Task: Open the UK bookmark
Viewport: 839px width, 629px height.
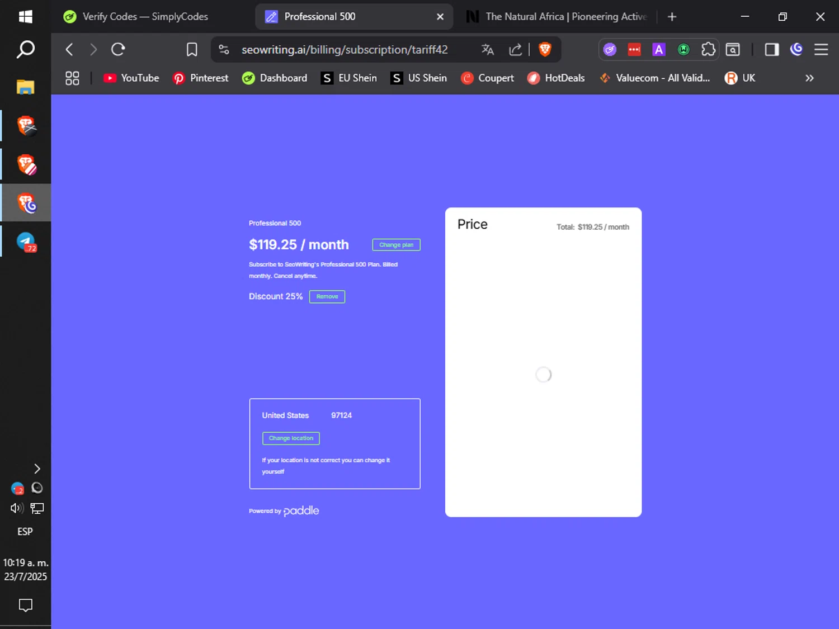Action: pos(740,78)
